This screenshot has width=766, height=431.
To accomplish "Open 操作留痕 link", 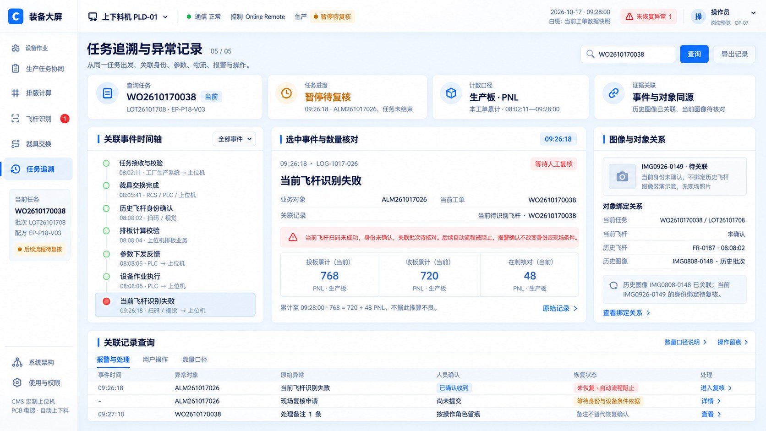I will [x=733, y=342].
